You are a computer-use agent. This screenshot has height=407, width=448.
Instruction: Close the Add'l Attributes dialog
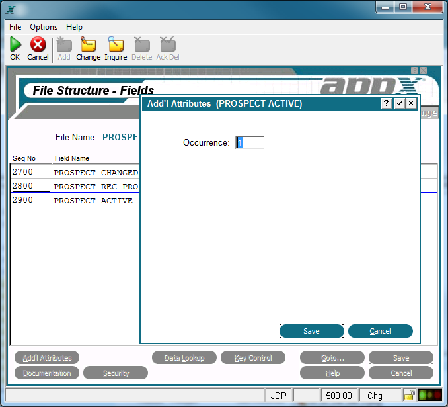(411, 103)
